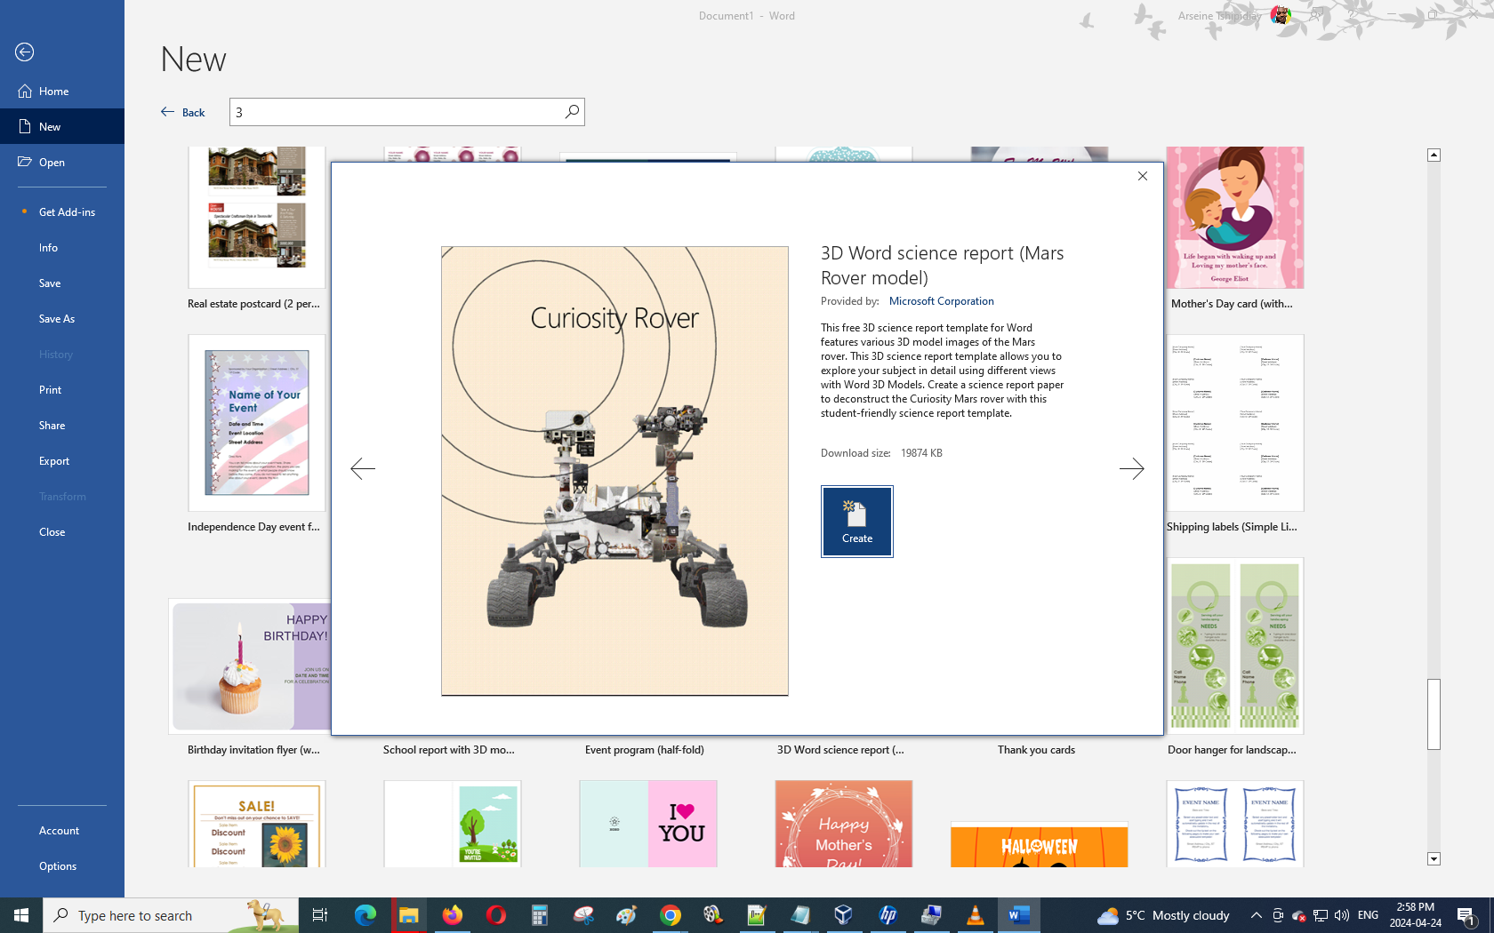
Task: Select Options at the sidebar bottom
Action: tap(58, 866)
